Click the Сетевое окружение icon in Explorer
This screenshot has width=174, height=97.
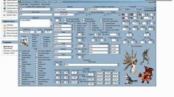(4, 36)
